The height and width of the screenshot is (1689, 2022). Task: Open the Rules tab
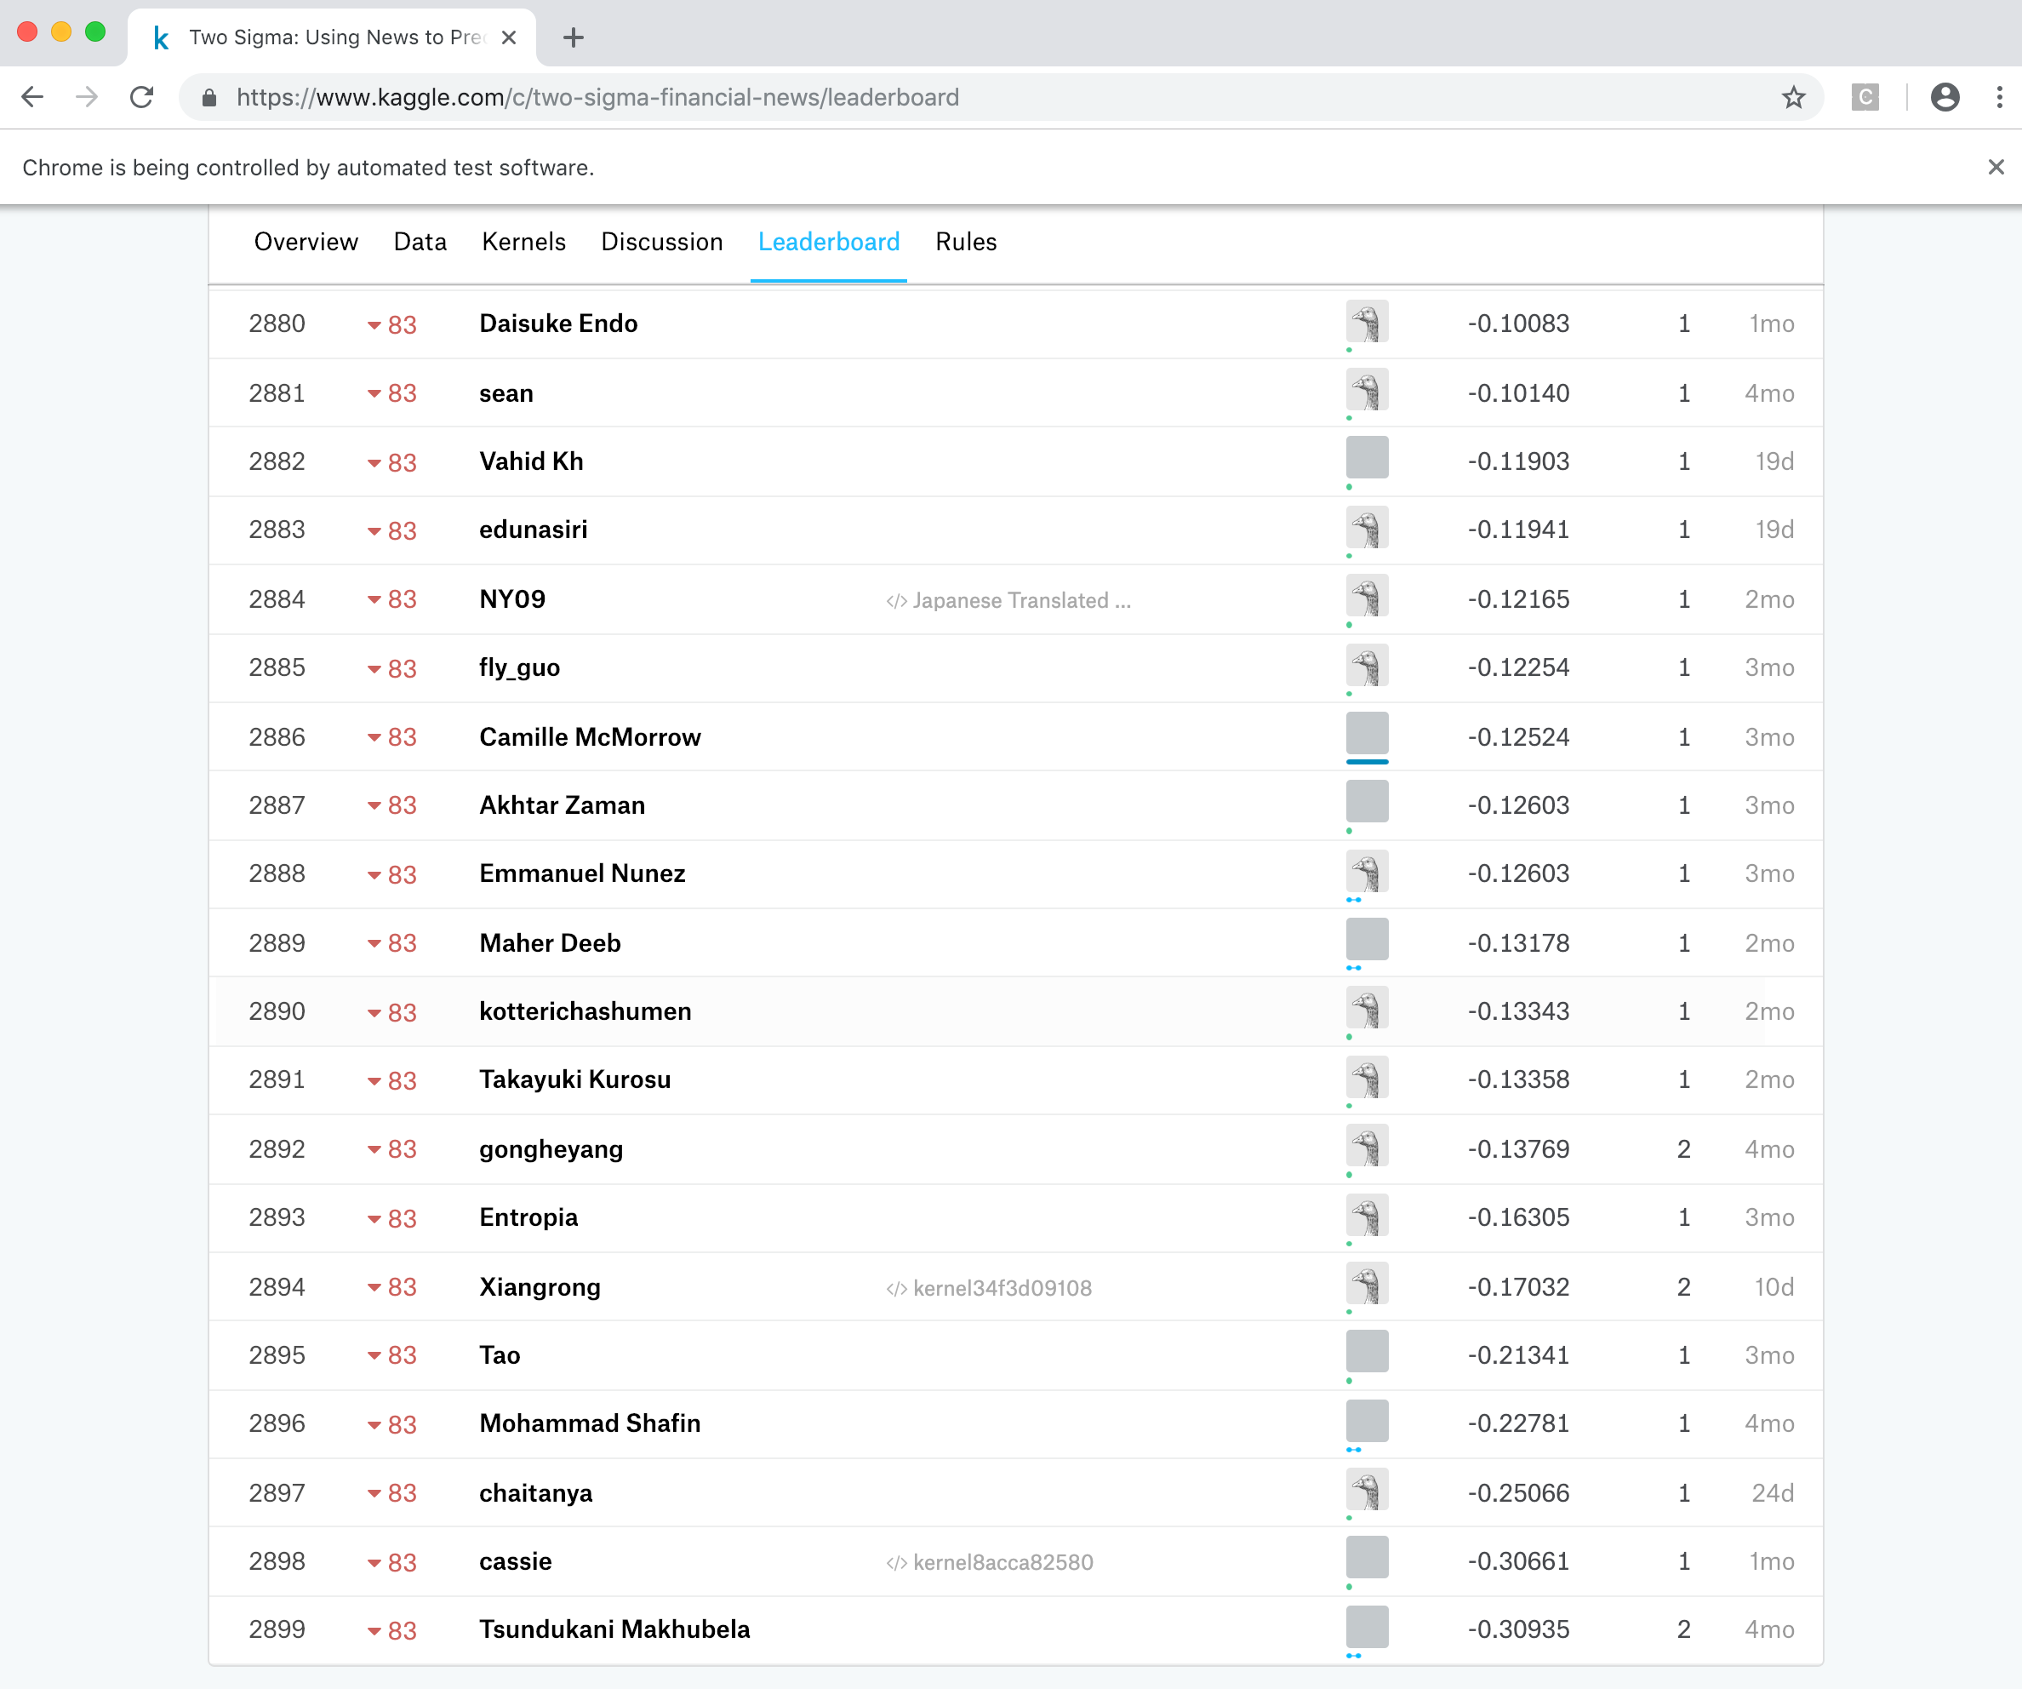pyautogui.click(x=965, y=242)
